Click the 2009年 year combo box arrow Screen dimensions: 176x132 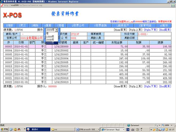[x=56, y=30]
